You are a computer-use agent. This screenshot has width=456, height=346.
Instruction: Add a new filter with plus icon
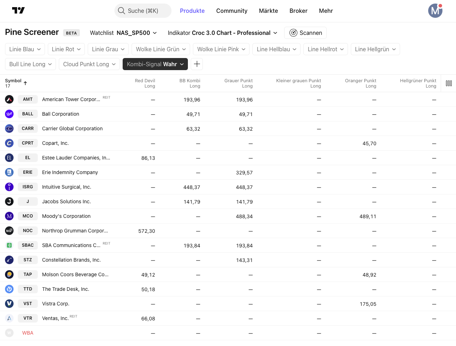coord(197,64)
